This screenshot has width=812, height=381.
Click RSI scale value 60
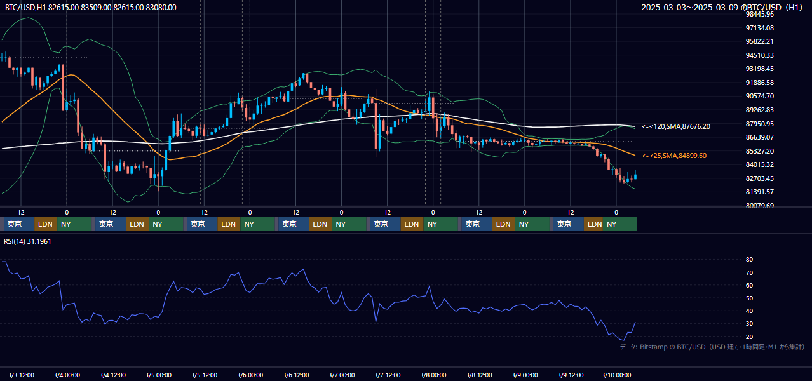click(749, 285)
